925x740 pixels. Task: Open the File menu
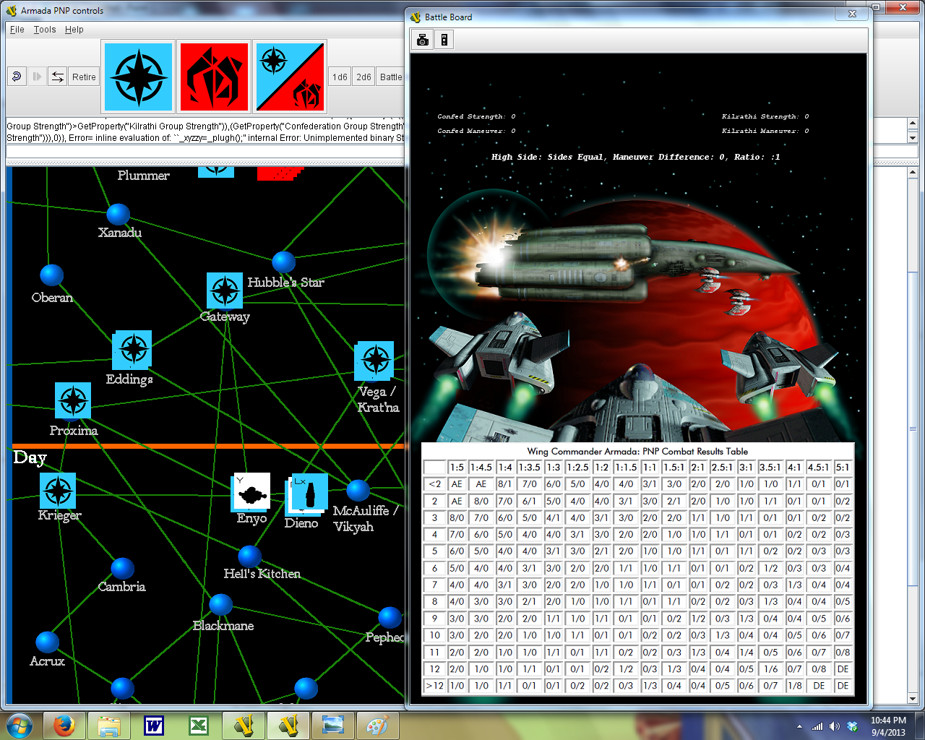click(17, 30)
